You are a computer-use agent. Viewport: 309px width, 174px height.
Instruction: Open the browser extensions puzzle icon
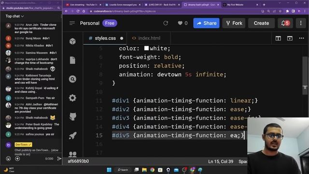click(287, 11)
